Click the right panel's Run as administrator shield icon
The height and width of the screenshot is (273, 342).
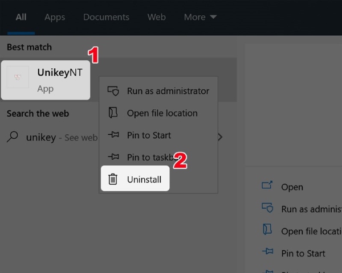(x=267, y=209)
